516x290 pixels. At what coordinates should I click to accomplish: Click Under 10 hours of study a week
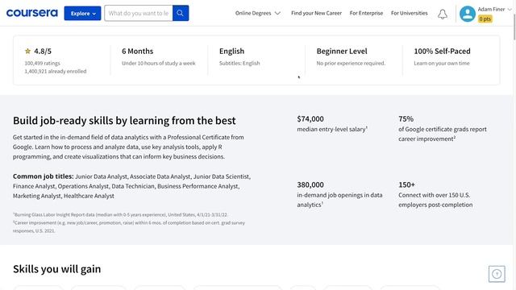[x=159, y=63]
